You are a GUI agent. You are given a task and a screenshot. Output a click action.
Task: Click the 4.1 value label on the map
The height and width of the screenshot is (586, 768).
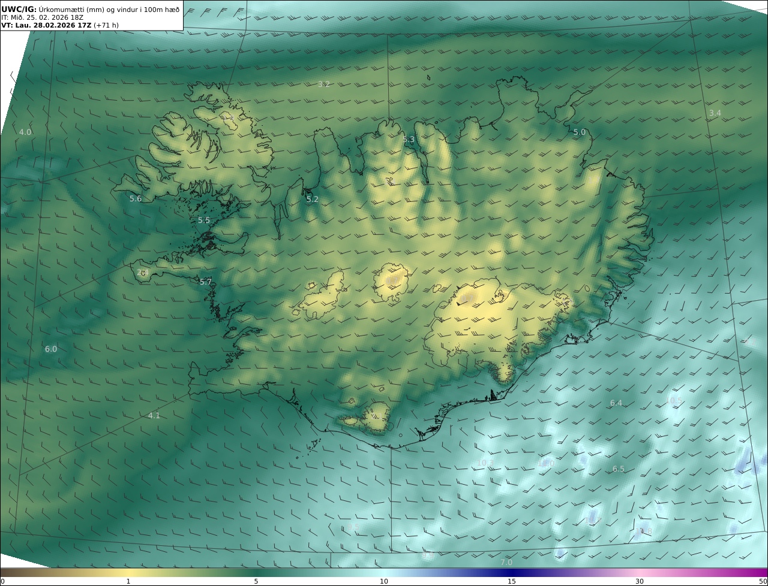[x=154, y=415]
